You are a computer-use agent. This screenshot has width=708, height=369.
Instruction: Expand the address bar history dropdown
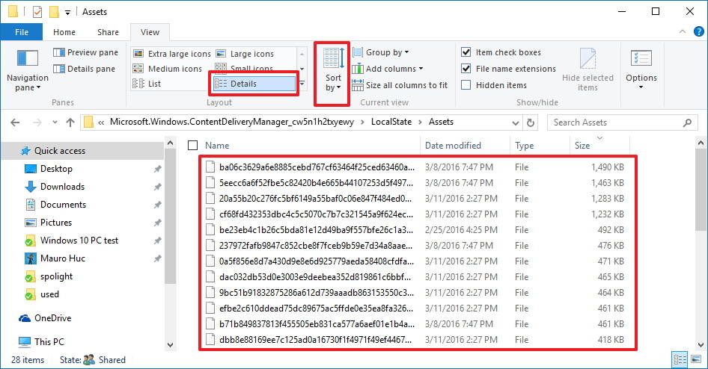[x=515, y=123]
